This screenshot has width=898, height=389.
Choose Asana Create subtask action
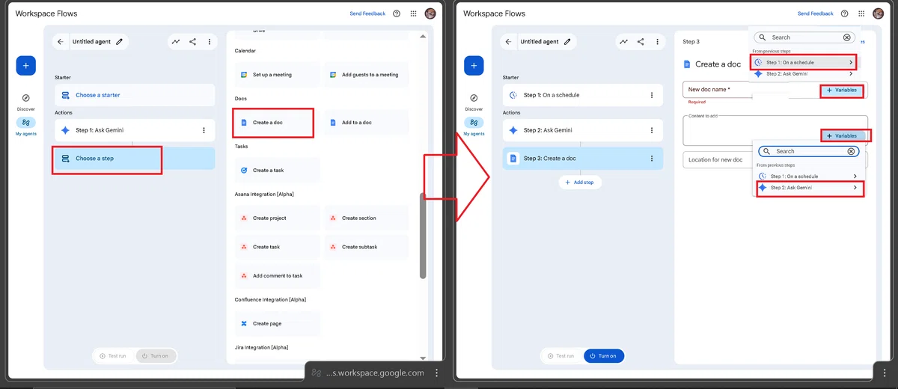pyautogui.click(x=367, y=247)
